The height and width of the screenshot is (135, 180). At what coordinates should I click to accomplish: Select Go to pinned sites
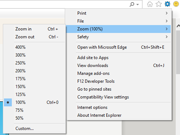click(118, 89)
